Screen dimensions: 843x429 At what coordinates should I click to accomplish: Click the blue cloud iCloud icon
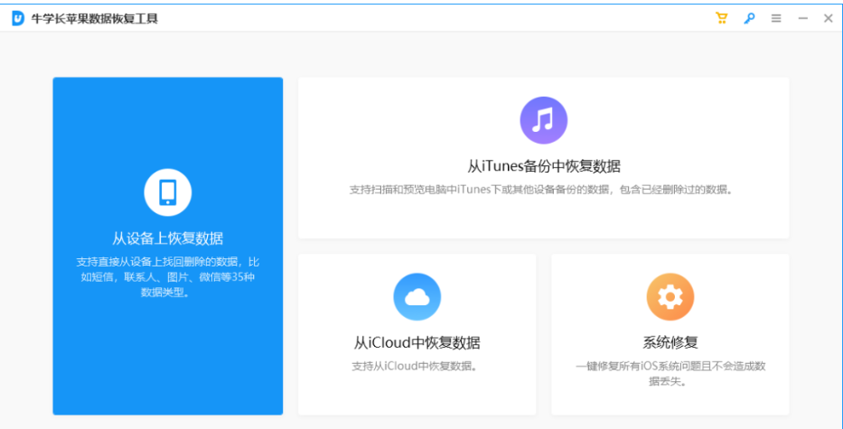[417, 297]
